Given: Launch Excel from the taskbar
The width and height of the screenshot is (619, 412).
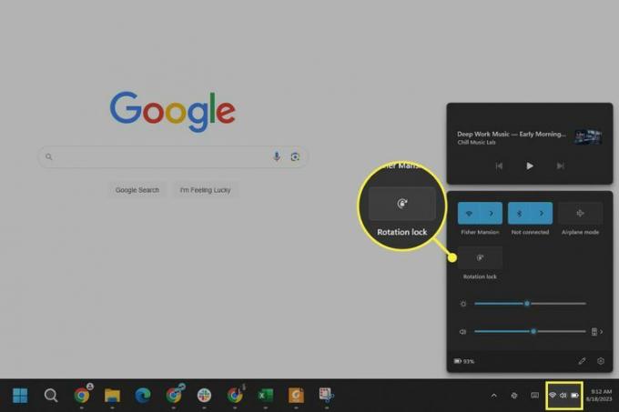Looking at the screenshot, I should tap(265, 395).
